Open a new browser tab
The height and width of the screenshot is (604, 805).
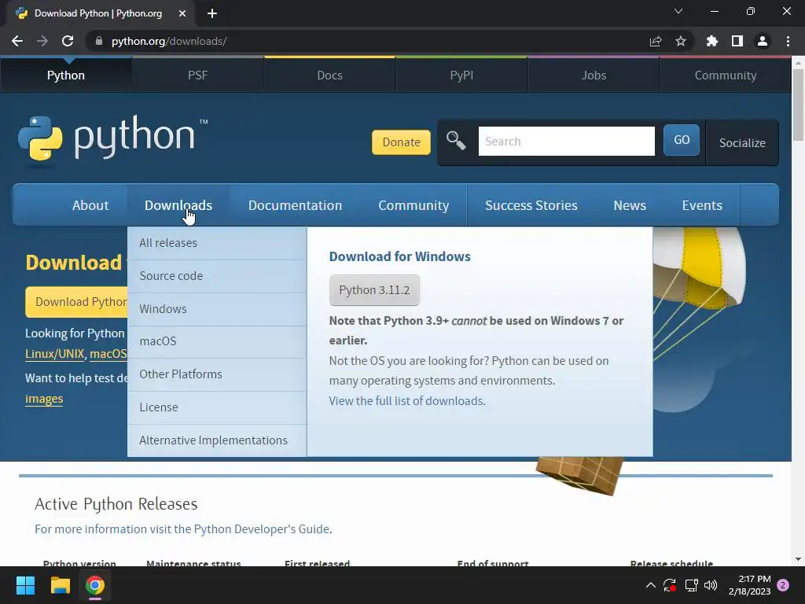(x=212, y=13)
